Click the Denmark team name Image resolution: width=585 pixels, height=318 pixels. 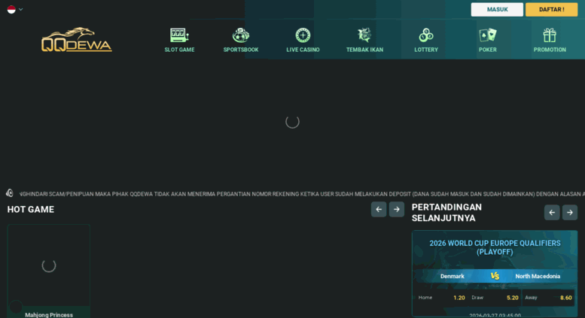tap(452, 276)
